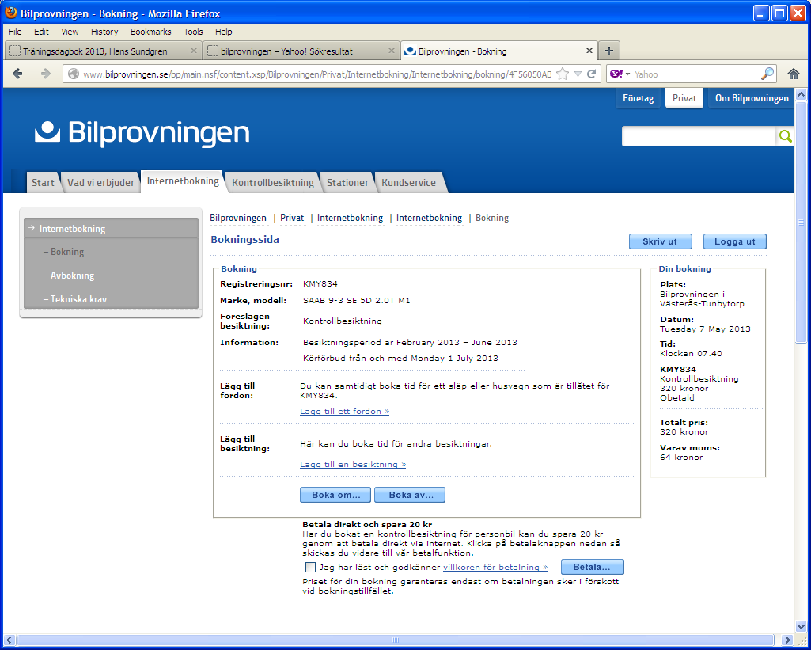
Task: Switch to the bilprovningen Yahoo! Sökresultat tab
Action: coord(301,51)
